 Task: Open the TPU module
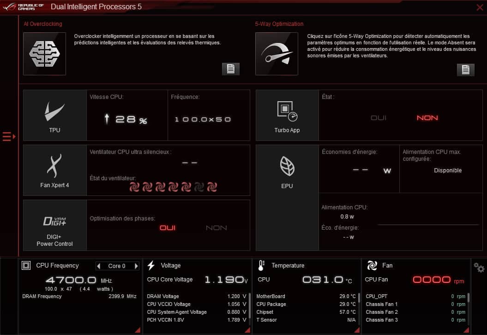pyautogui.click(x=54, y=115)
